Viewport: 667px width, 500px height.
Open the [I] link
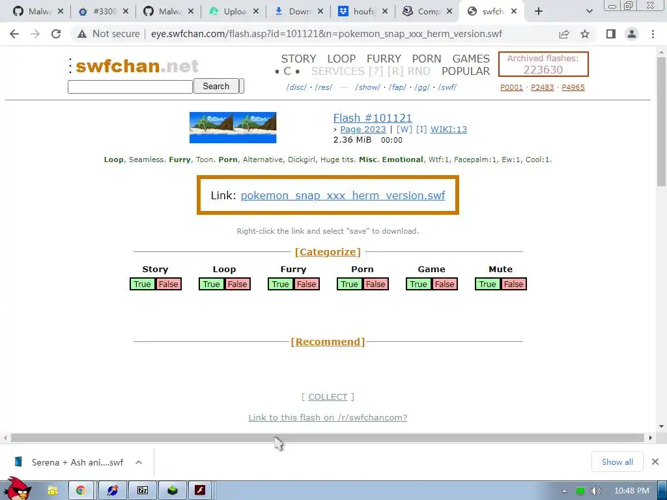421,130
